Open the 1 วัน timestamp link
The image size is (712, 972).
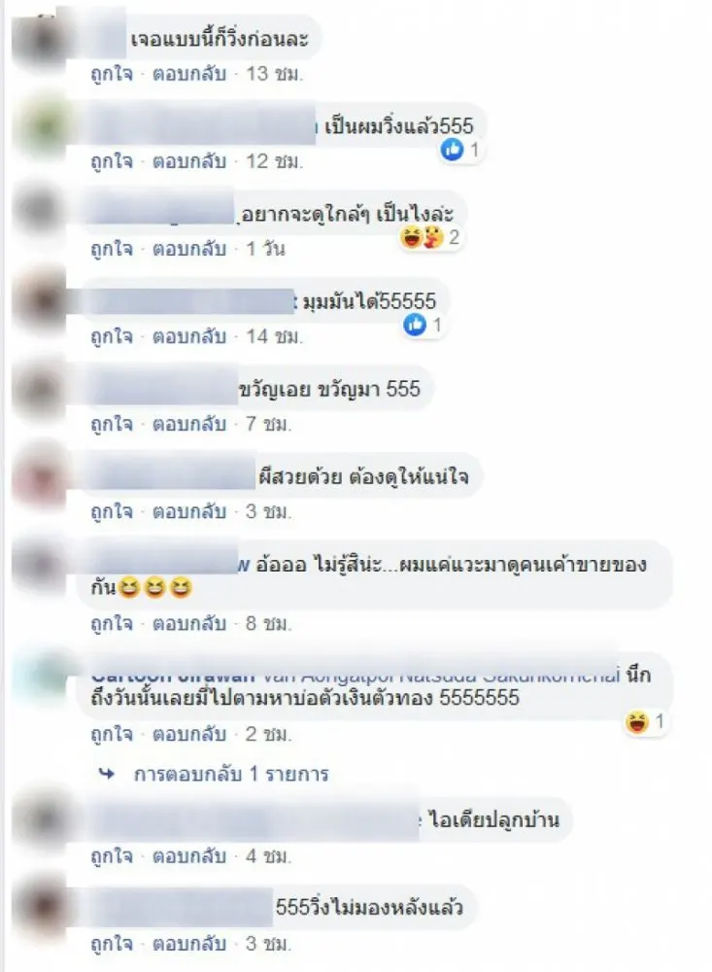click(265, 249)
